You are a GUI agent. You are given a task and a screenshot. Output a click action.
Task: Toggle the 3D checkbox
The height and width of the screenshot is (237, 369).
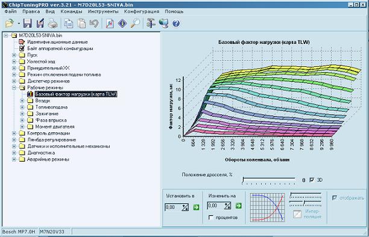click(312, 180)
